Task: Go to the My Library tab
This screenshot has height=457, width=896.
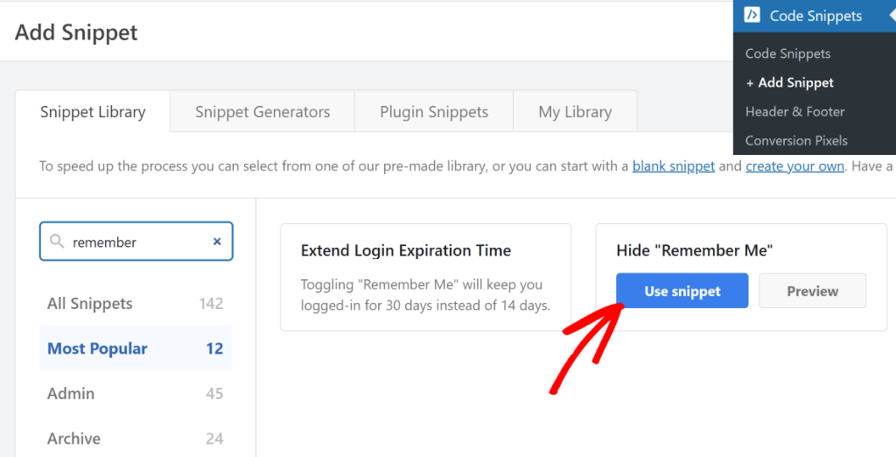Action: point(575,112)
